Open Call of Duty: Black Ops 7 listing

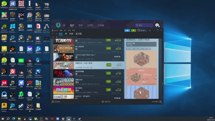88,57
